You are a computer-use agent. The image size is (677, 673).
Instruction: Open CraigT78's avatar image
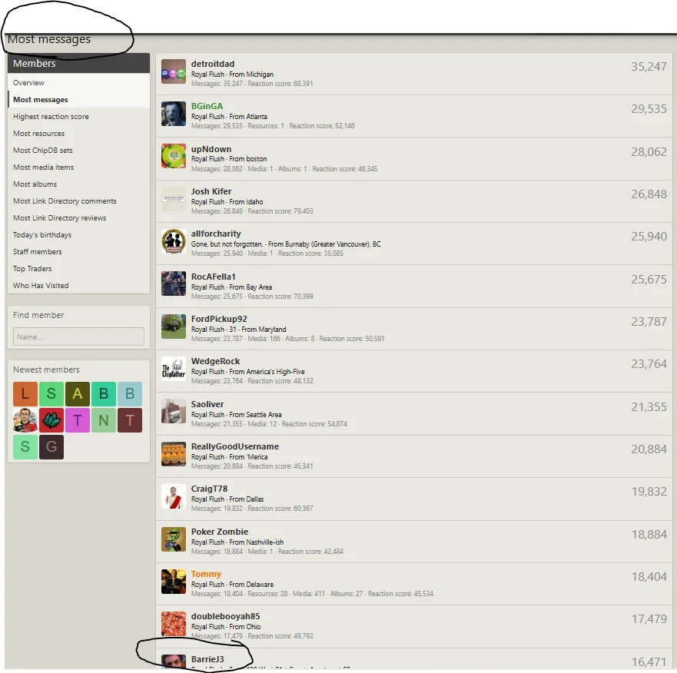point(174,496)
